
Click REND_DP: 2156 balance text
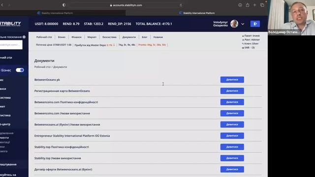(x=119, y=24)
